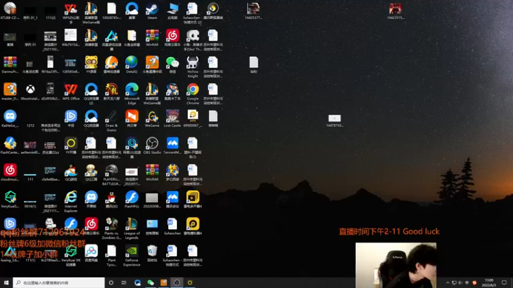Open Cortana circle on taskbar
The width and height of the screenshot is (513, 288).
point(111,282)
